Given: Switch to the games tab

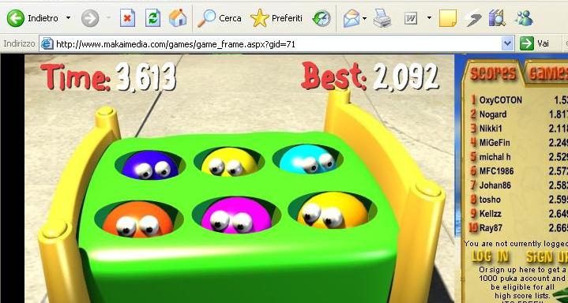Looking at the screenshot, I should (x=546, y=73).
